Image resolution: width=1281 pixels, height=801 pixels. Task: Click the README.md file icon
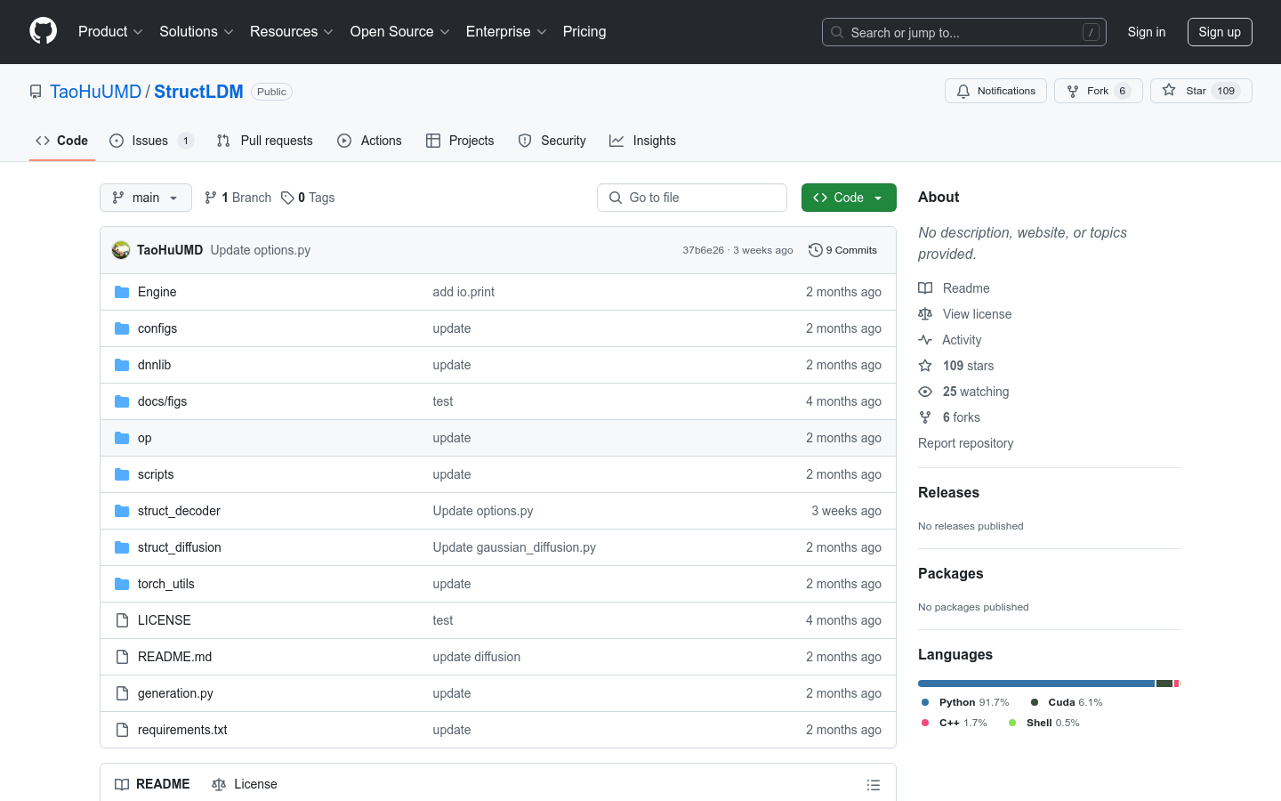pyautogui.click(x=122, y=657)
